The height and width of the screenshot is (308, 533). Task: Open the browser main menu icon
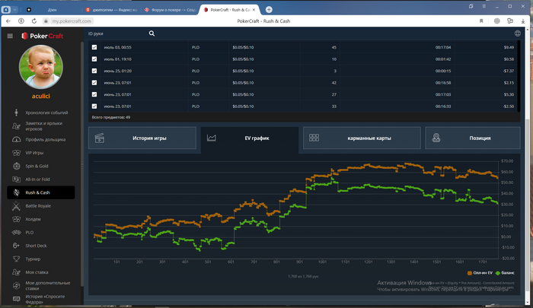[x=484, y=6]
